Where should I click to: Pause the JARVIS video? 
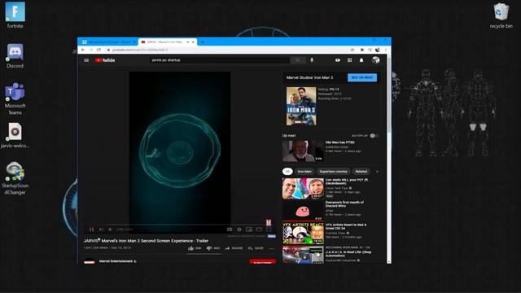pyautogui.click(x=91, y=230)
